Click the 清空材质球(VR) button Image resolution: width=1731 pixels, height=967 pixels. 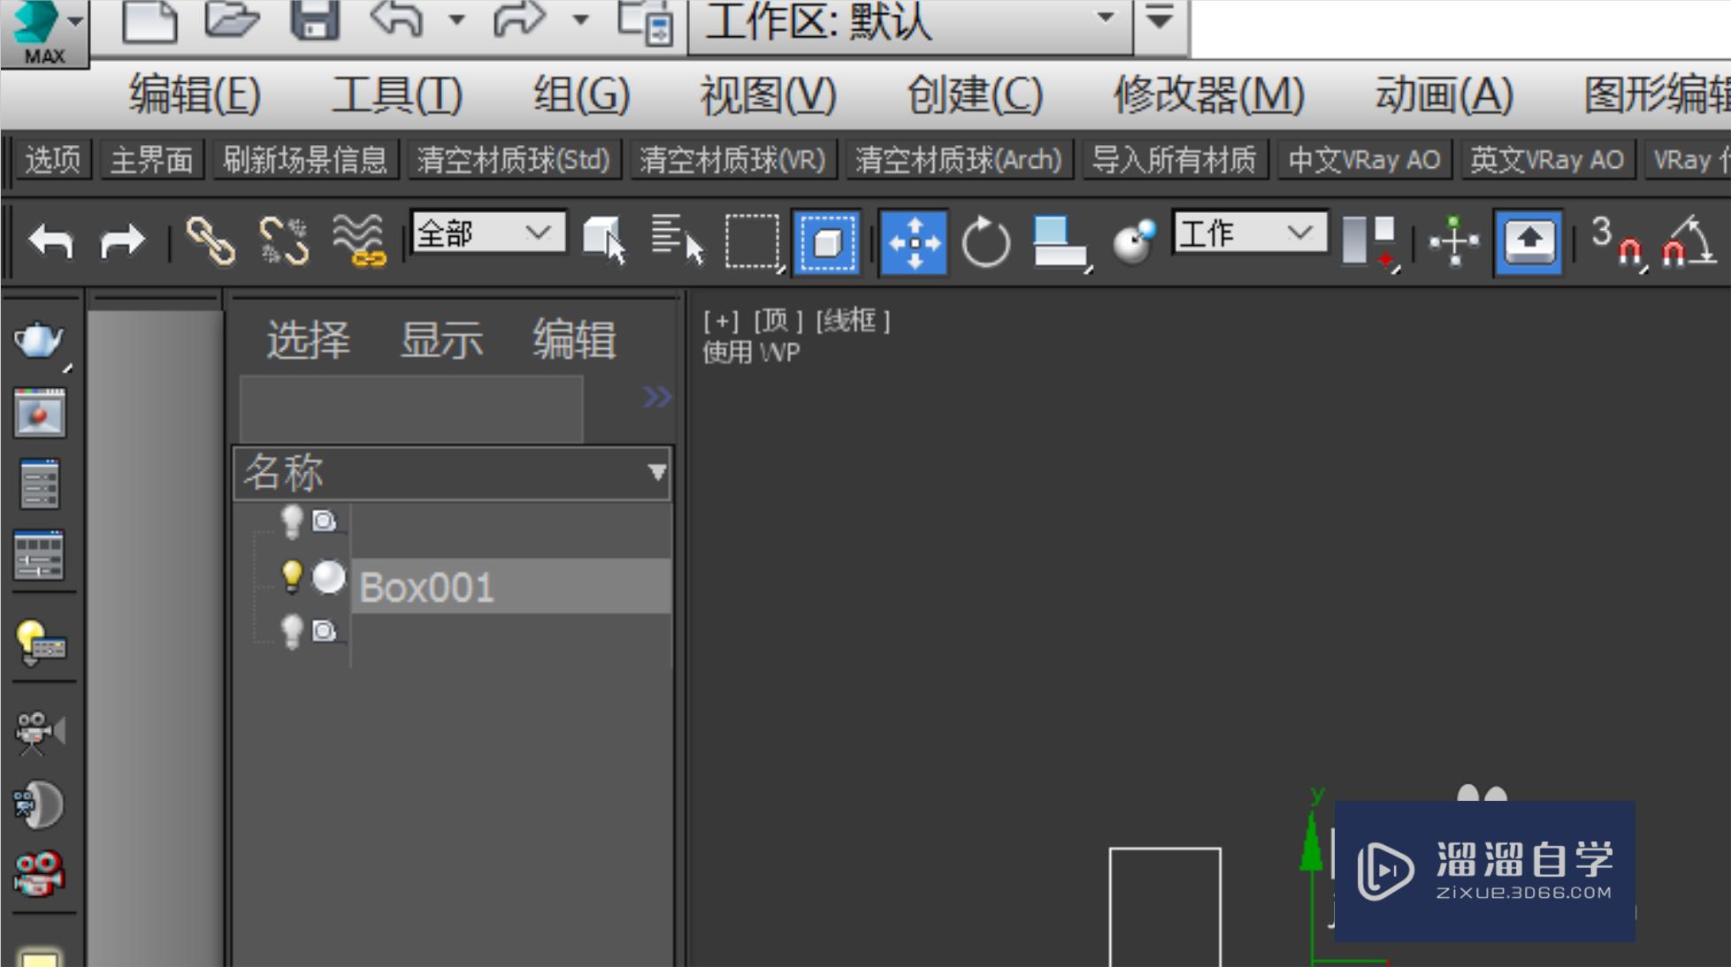(732, 160)
